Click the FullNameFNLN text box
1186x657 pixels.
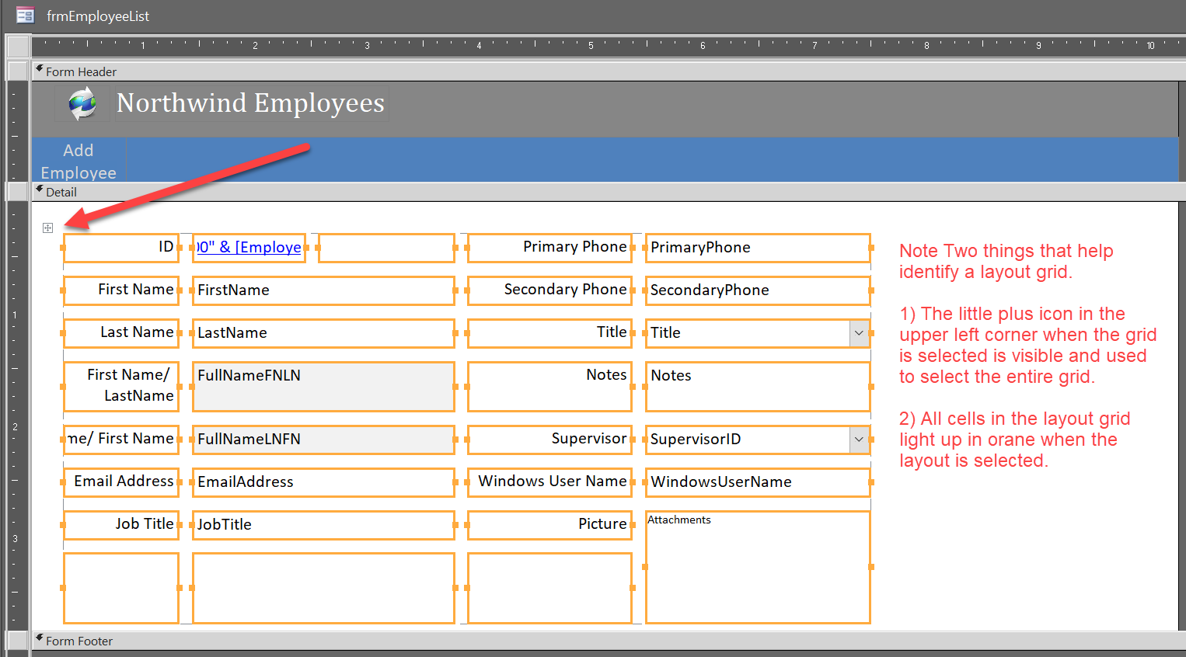pyautogui.click(x=323, y=386)
